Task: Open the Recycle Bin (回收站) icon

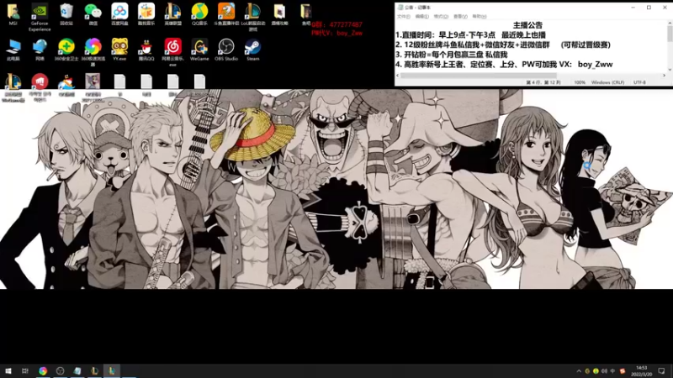Action: click(66, 14)
